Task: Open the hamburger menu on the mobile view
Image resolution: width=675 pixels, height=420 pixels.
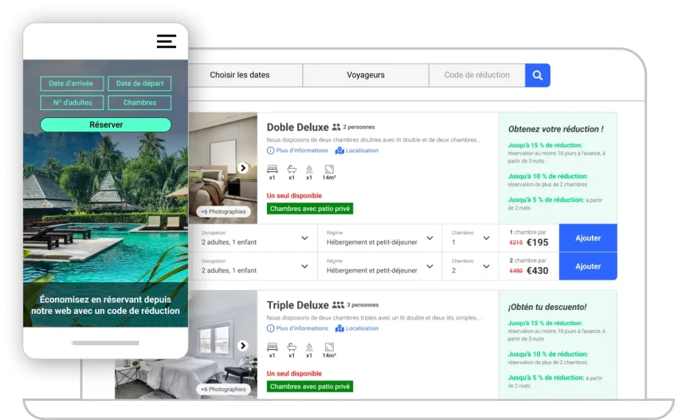Action: click(166, 41)
